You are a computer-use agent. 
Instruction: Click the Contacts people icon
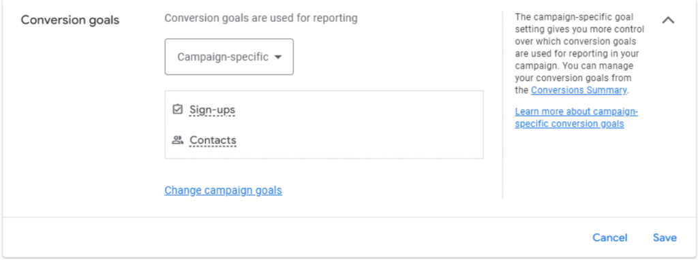click(x=178, y=140)
